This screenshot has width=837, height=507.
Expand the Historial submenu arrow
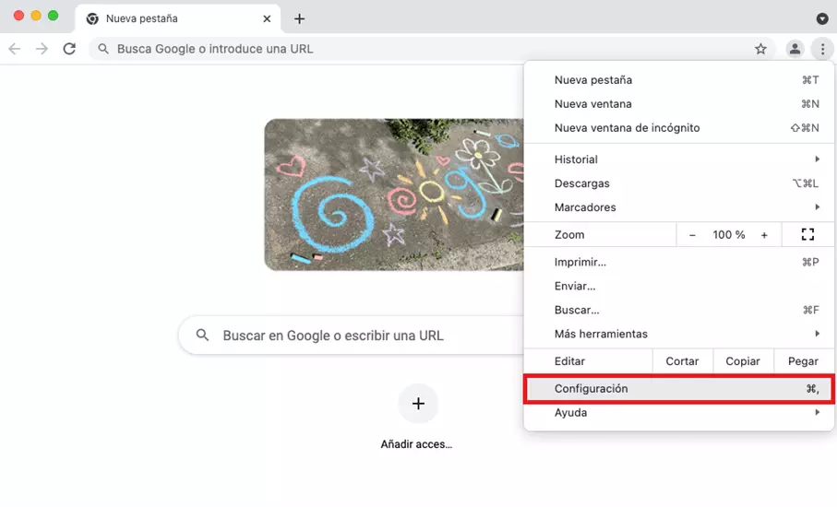818,159
